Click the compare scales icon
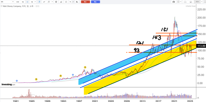Viewport: 206px width, 102px height. pos(66,2)
